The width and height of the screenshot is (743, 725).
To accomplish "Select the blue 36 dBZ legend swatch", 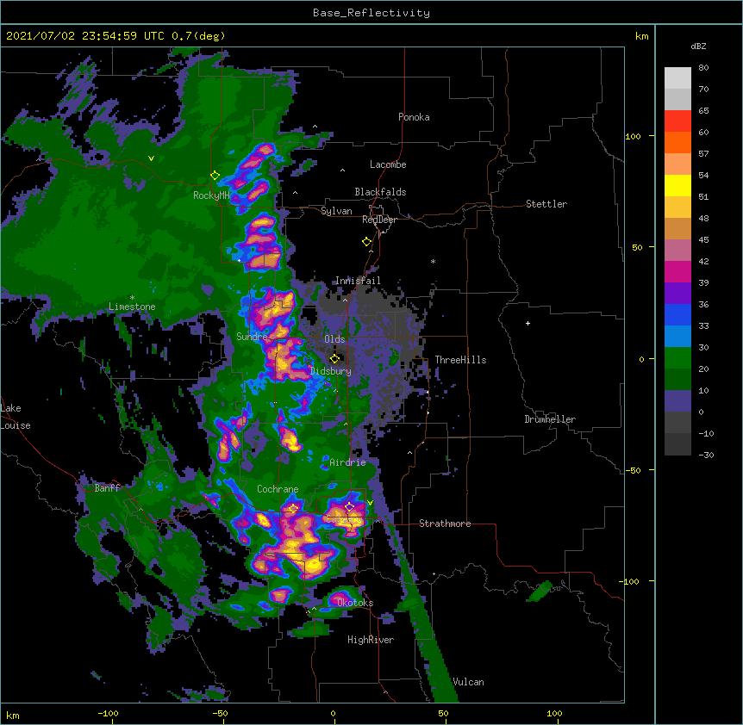I will [x=677, y=314].
